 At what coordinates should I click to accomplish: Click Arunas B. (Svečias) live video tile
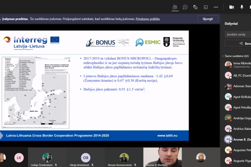[x=162, y=157]
